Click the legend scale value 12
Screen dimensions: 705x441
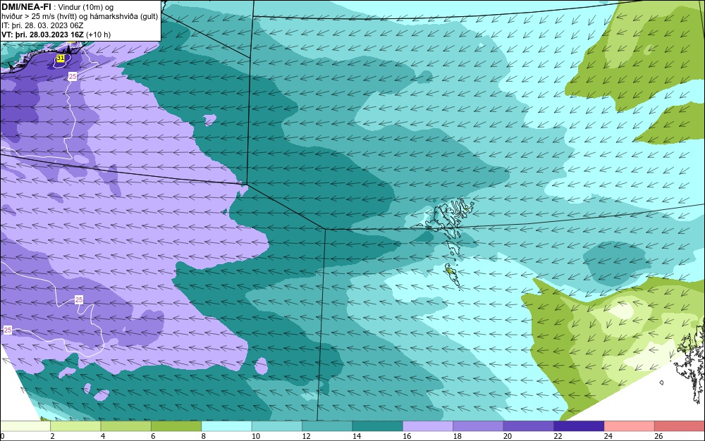click(x=306, y=436)
